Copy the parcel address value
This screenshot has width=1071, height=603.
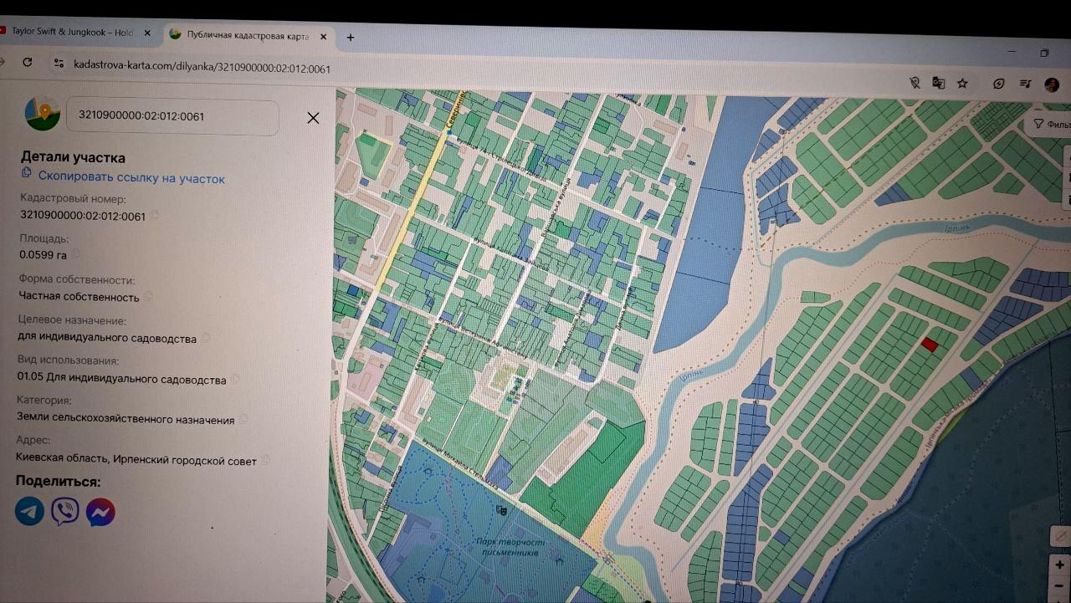click(265, 460)
